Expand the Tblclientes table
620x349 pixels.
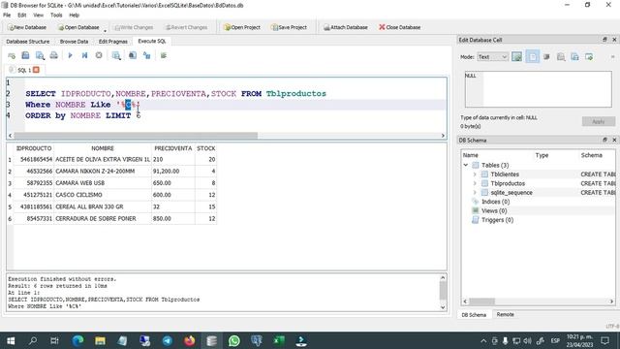pyautogui.click(x=475, y=174)
